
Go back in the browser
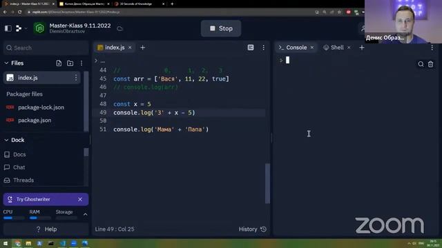pyautogui.click(x=5, y=12)
